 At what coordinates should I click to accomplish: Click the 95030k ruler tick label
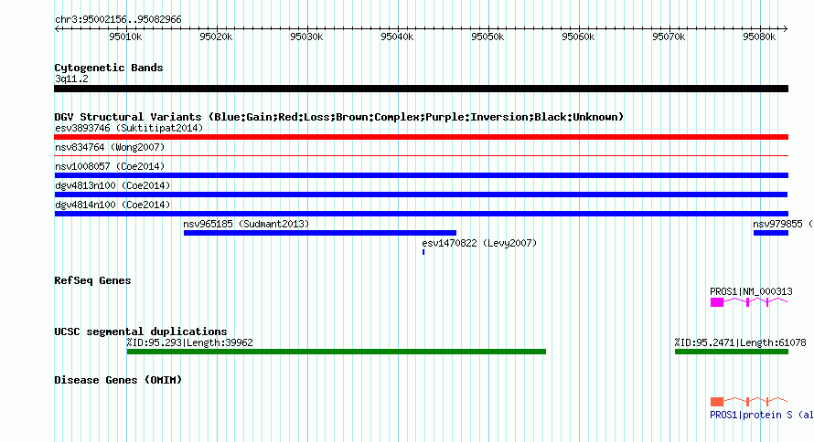pyautogui.click(x=306, y=37)
